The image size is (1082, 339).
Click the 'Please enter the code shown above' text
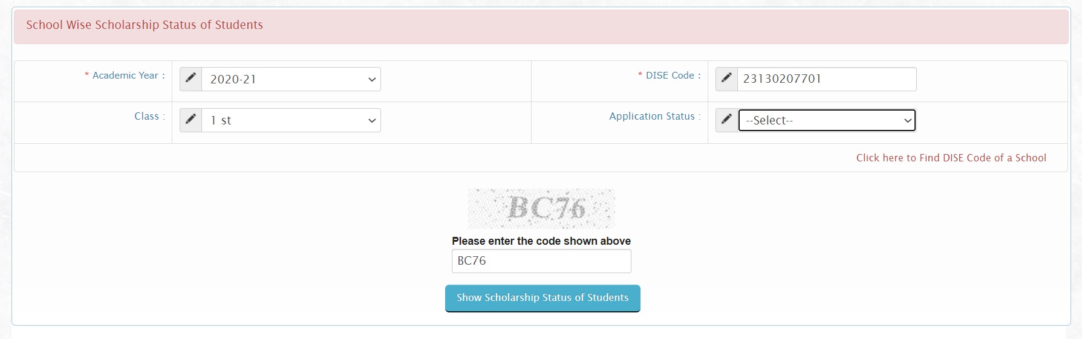(x=541, y=241)
